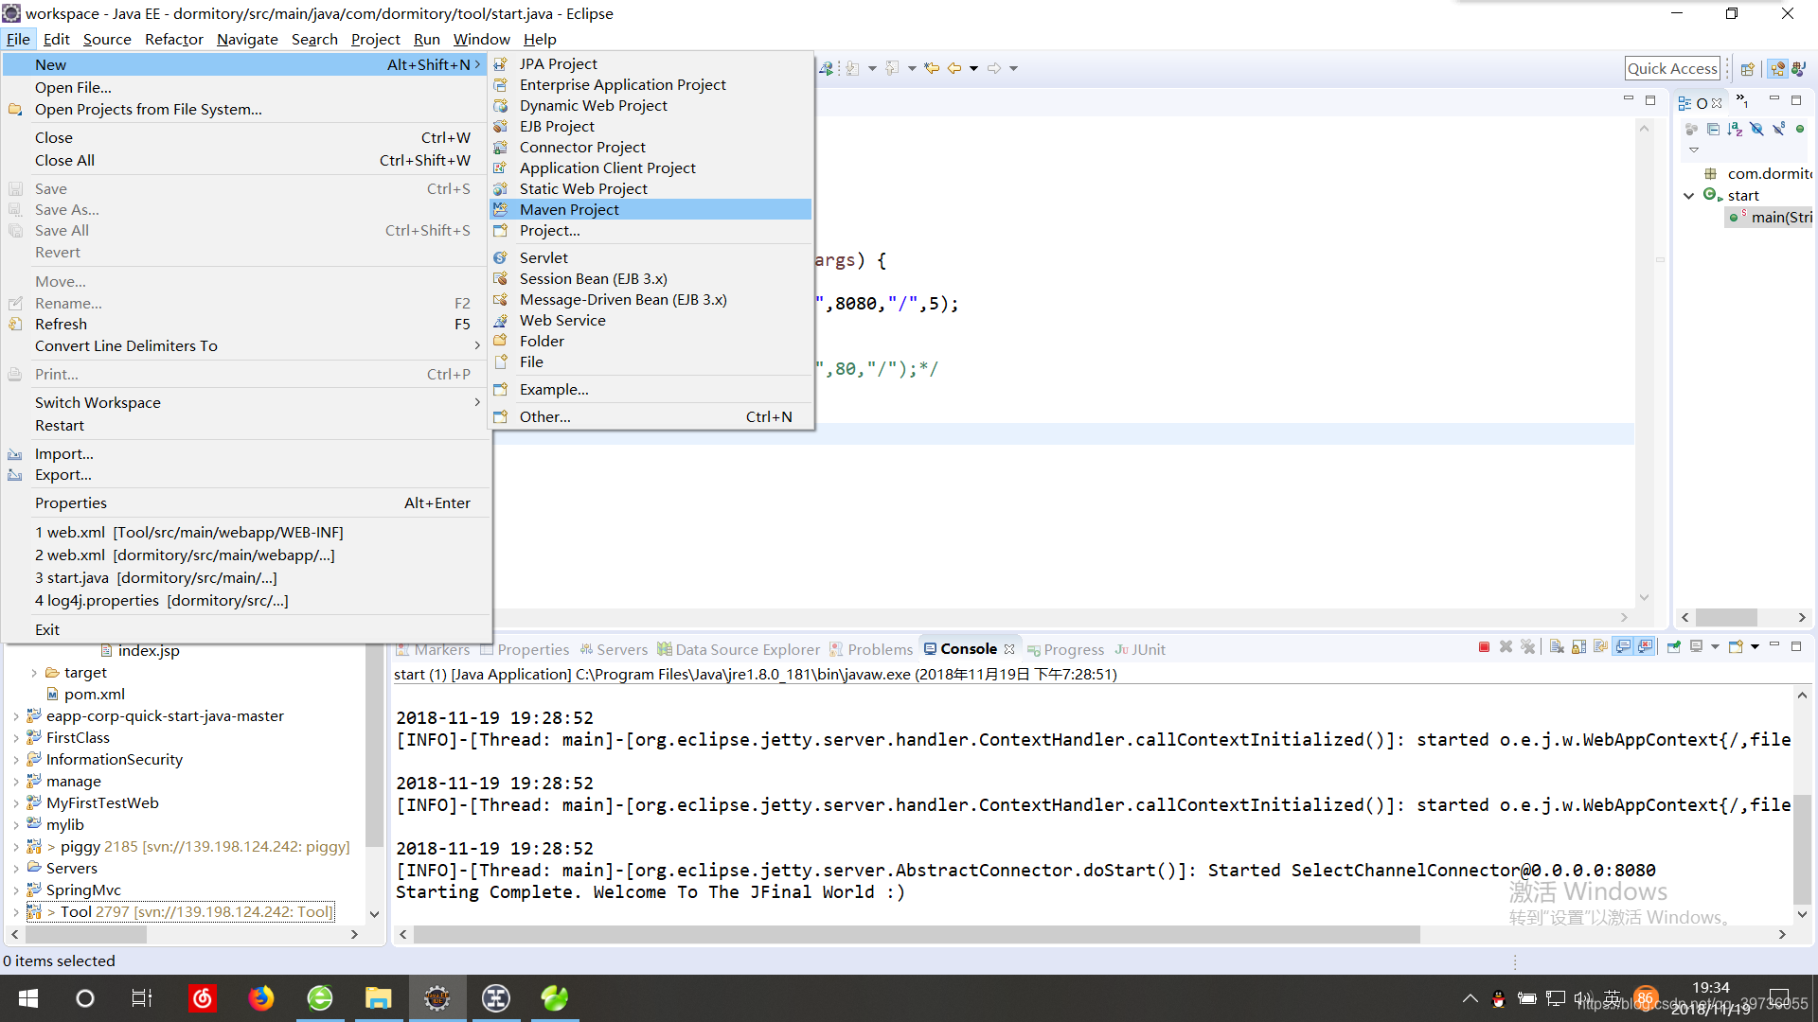Viewport: 1818px width, 1022px height.
Task: Click Previous Annotation toolbar icon
Action: click(x=892, y=68)
